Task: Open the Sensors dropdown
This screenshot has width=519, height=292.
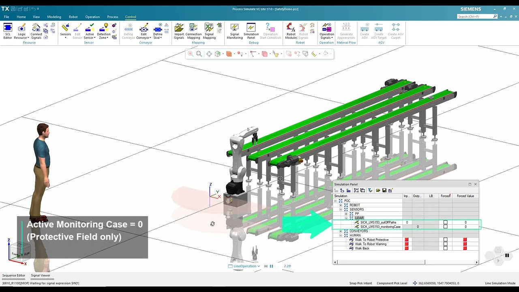Action: 66,31
